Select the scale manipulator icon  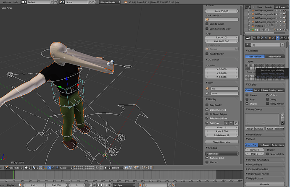57,168
